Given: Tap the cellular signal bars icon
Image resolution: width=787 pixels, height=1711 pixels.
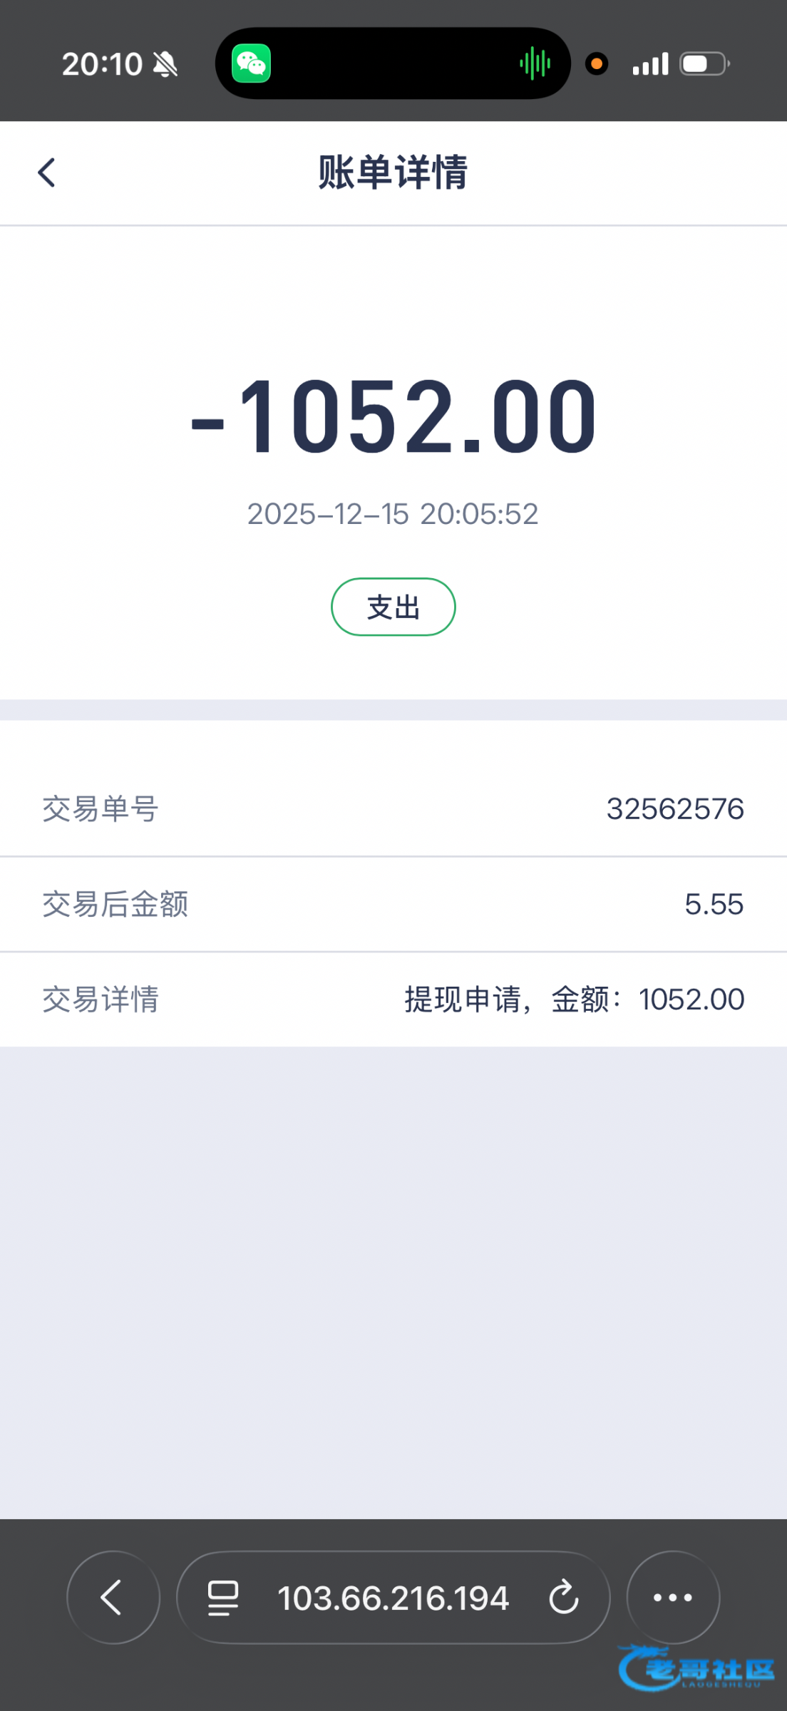Looking at the screenshot, I should (650, 64).
